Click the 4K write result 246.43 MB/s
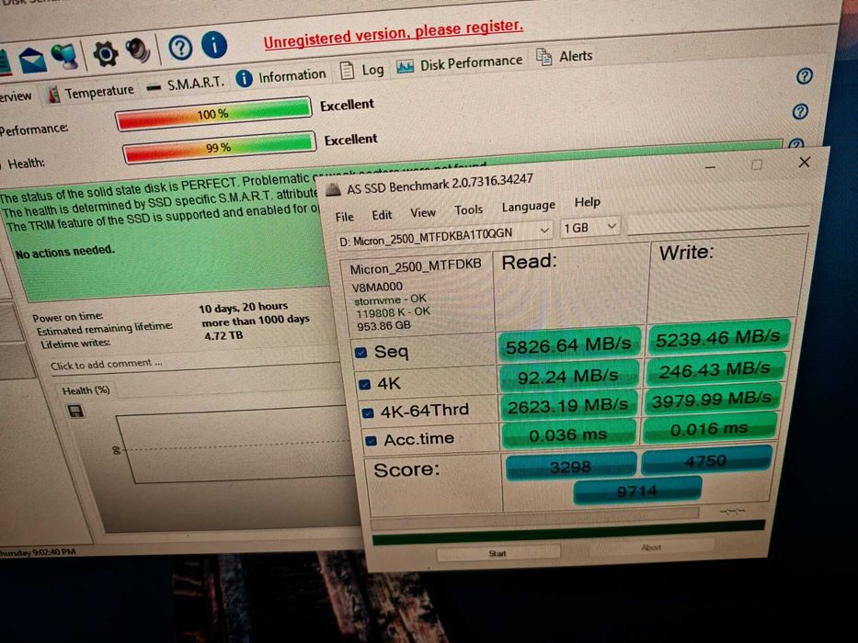Screen dimensions: 858x643 (715, 370)
